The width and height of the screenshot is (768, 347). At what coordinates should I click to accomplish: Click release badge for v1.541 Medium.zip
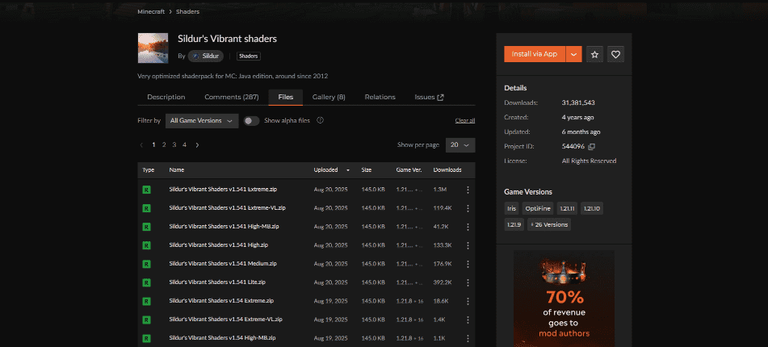tap(147, 264)
